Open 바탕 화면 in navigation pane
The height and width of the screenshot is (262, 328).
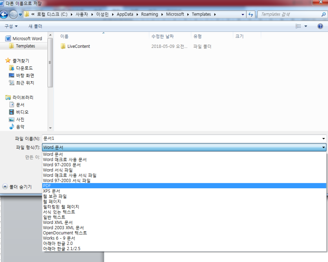tap(22, 75)
